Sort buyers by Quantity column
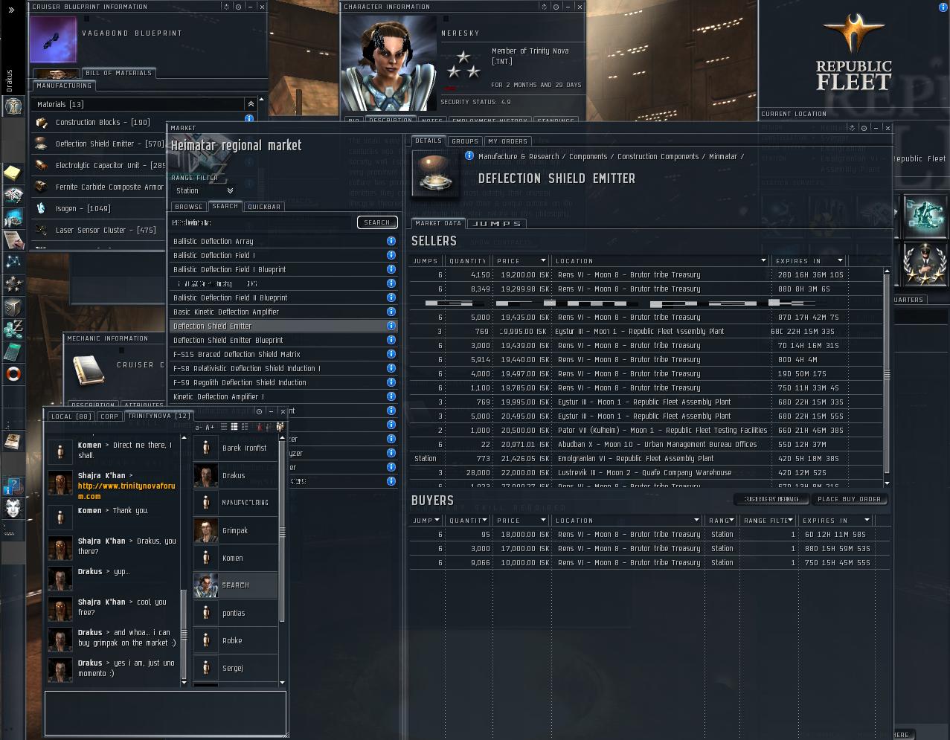 pos(466,521)
